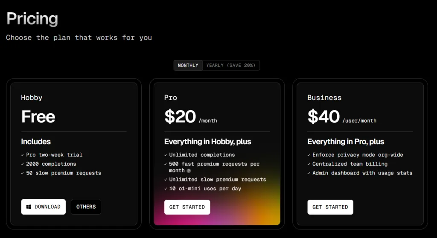The image size is (437, 238).
Task: Switch billing to Yearly (Save 20%)
Action: click(x=231, y=65)
